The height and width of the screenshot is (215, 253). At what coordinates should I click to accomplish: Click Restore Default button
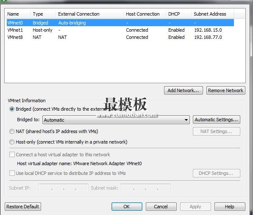(23, 207)
